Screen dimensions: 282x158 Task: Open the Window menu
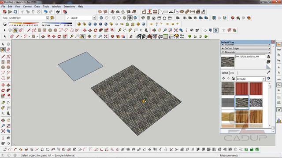coord(56,7)
